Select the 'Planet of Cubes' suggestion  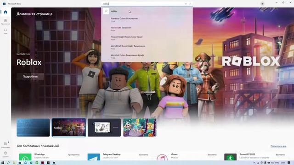(x=147, y=20)
